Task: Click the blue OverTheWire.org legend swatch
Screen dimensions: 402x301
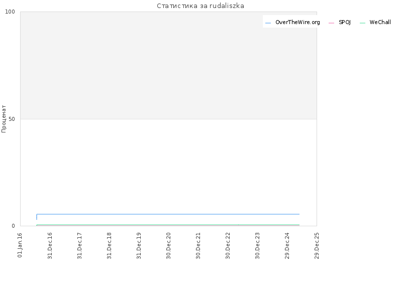Action: tap(268, 23)
